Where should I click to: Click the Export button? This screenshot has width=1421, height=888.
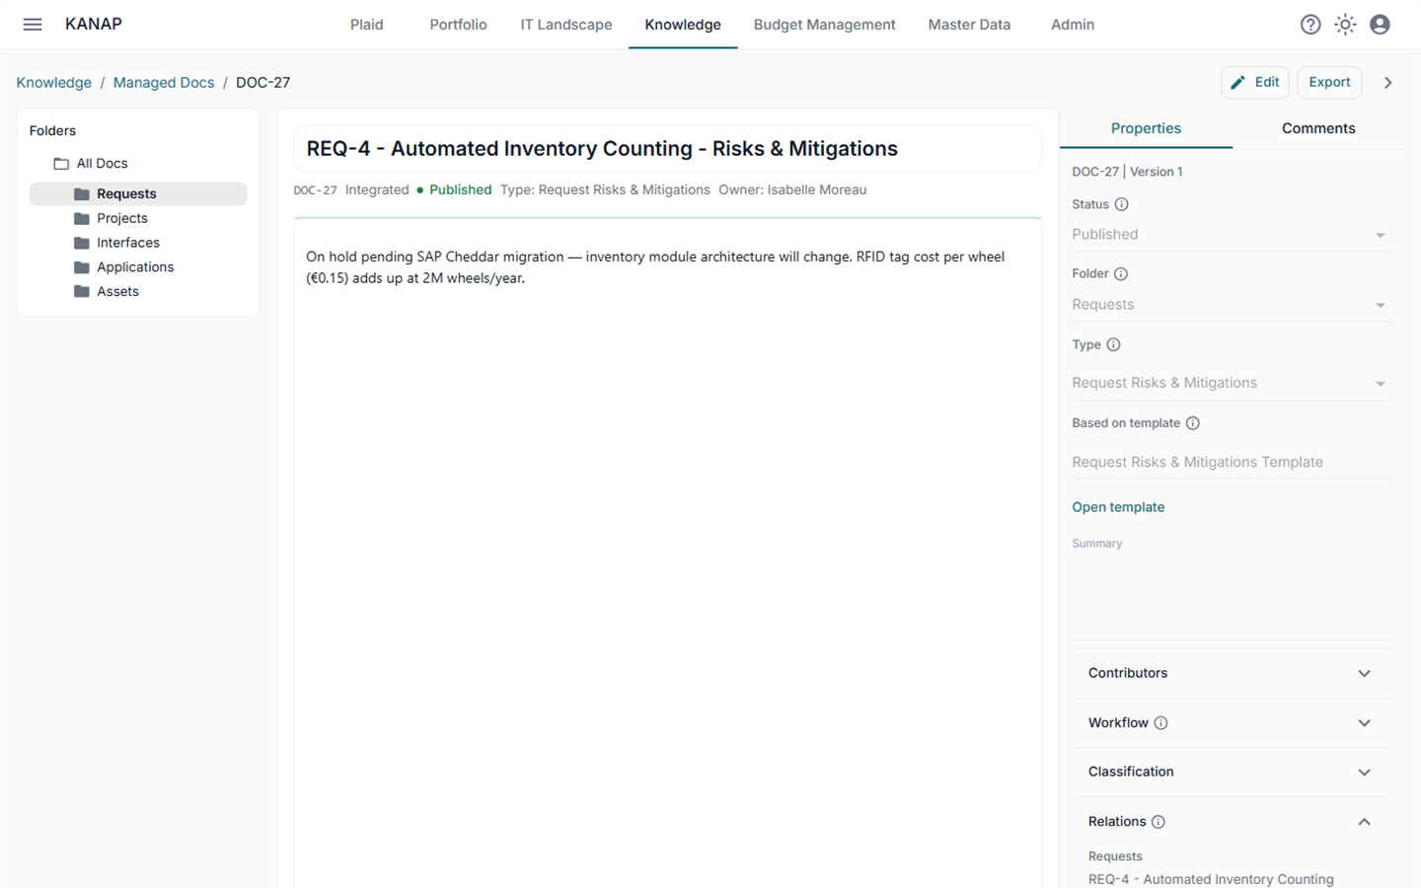(1329, 83)
